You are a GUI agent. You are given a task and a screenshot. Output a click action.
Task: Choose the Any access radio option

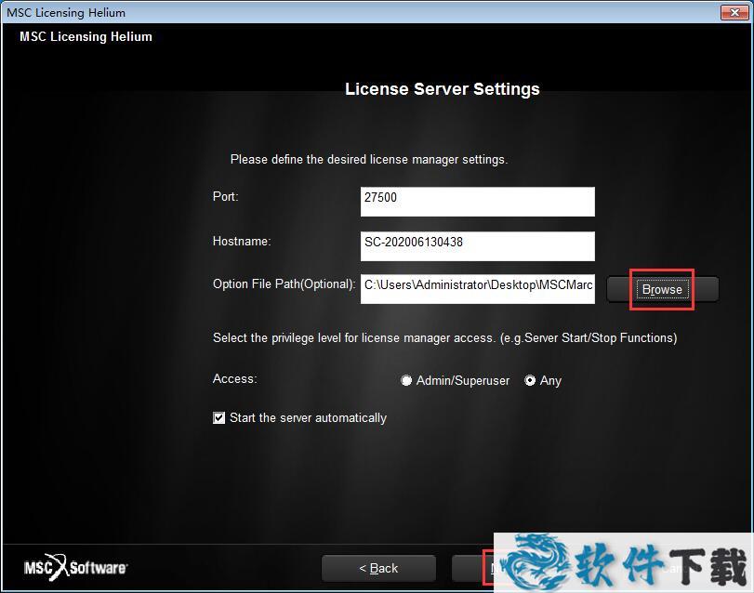(530, 380)
